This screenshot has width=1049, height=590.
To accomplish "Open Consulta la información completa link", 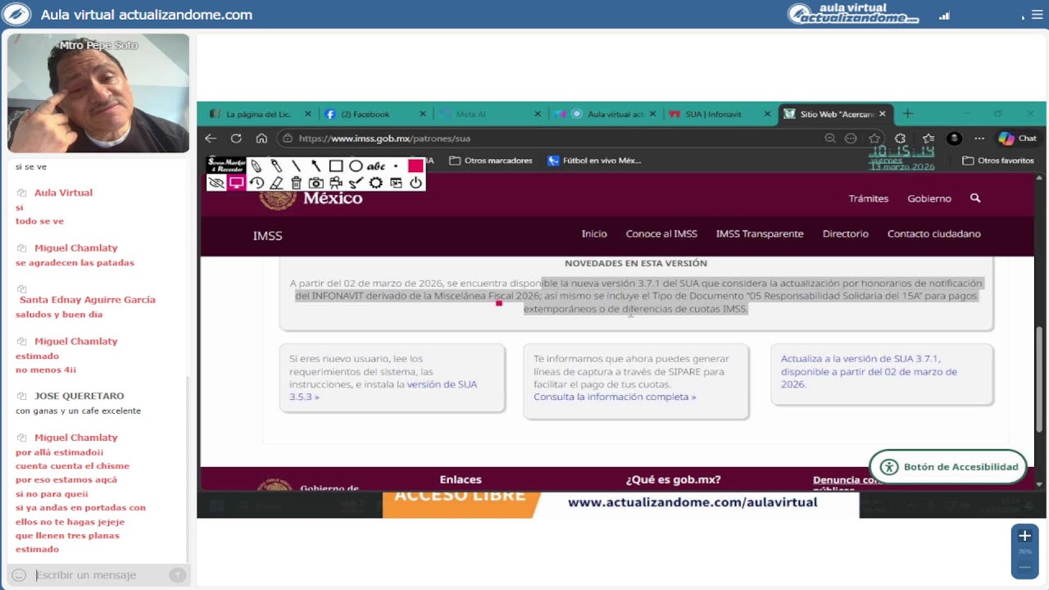I will [615, 397].
